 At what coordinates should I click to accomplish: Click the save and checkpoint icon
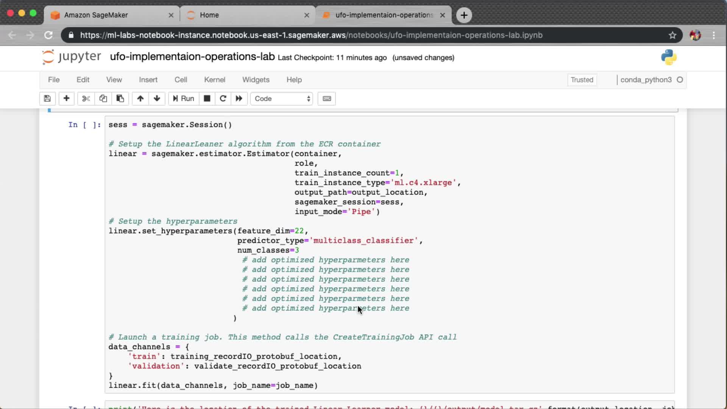[47, 98]
